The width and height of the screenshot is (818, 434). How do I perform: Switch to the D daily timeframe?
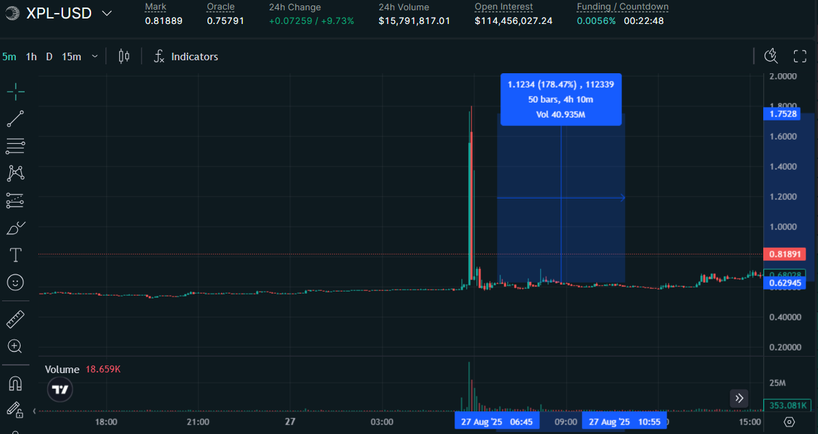pyautogui.click(x=49, y=57)
